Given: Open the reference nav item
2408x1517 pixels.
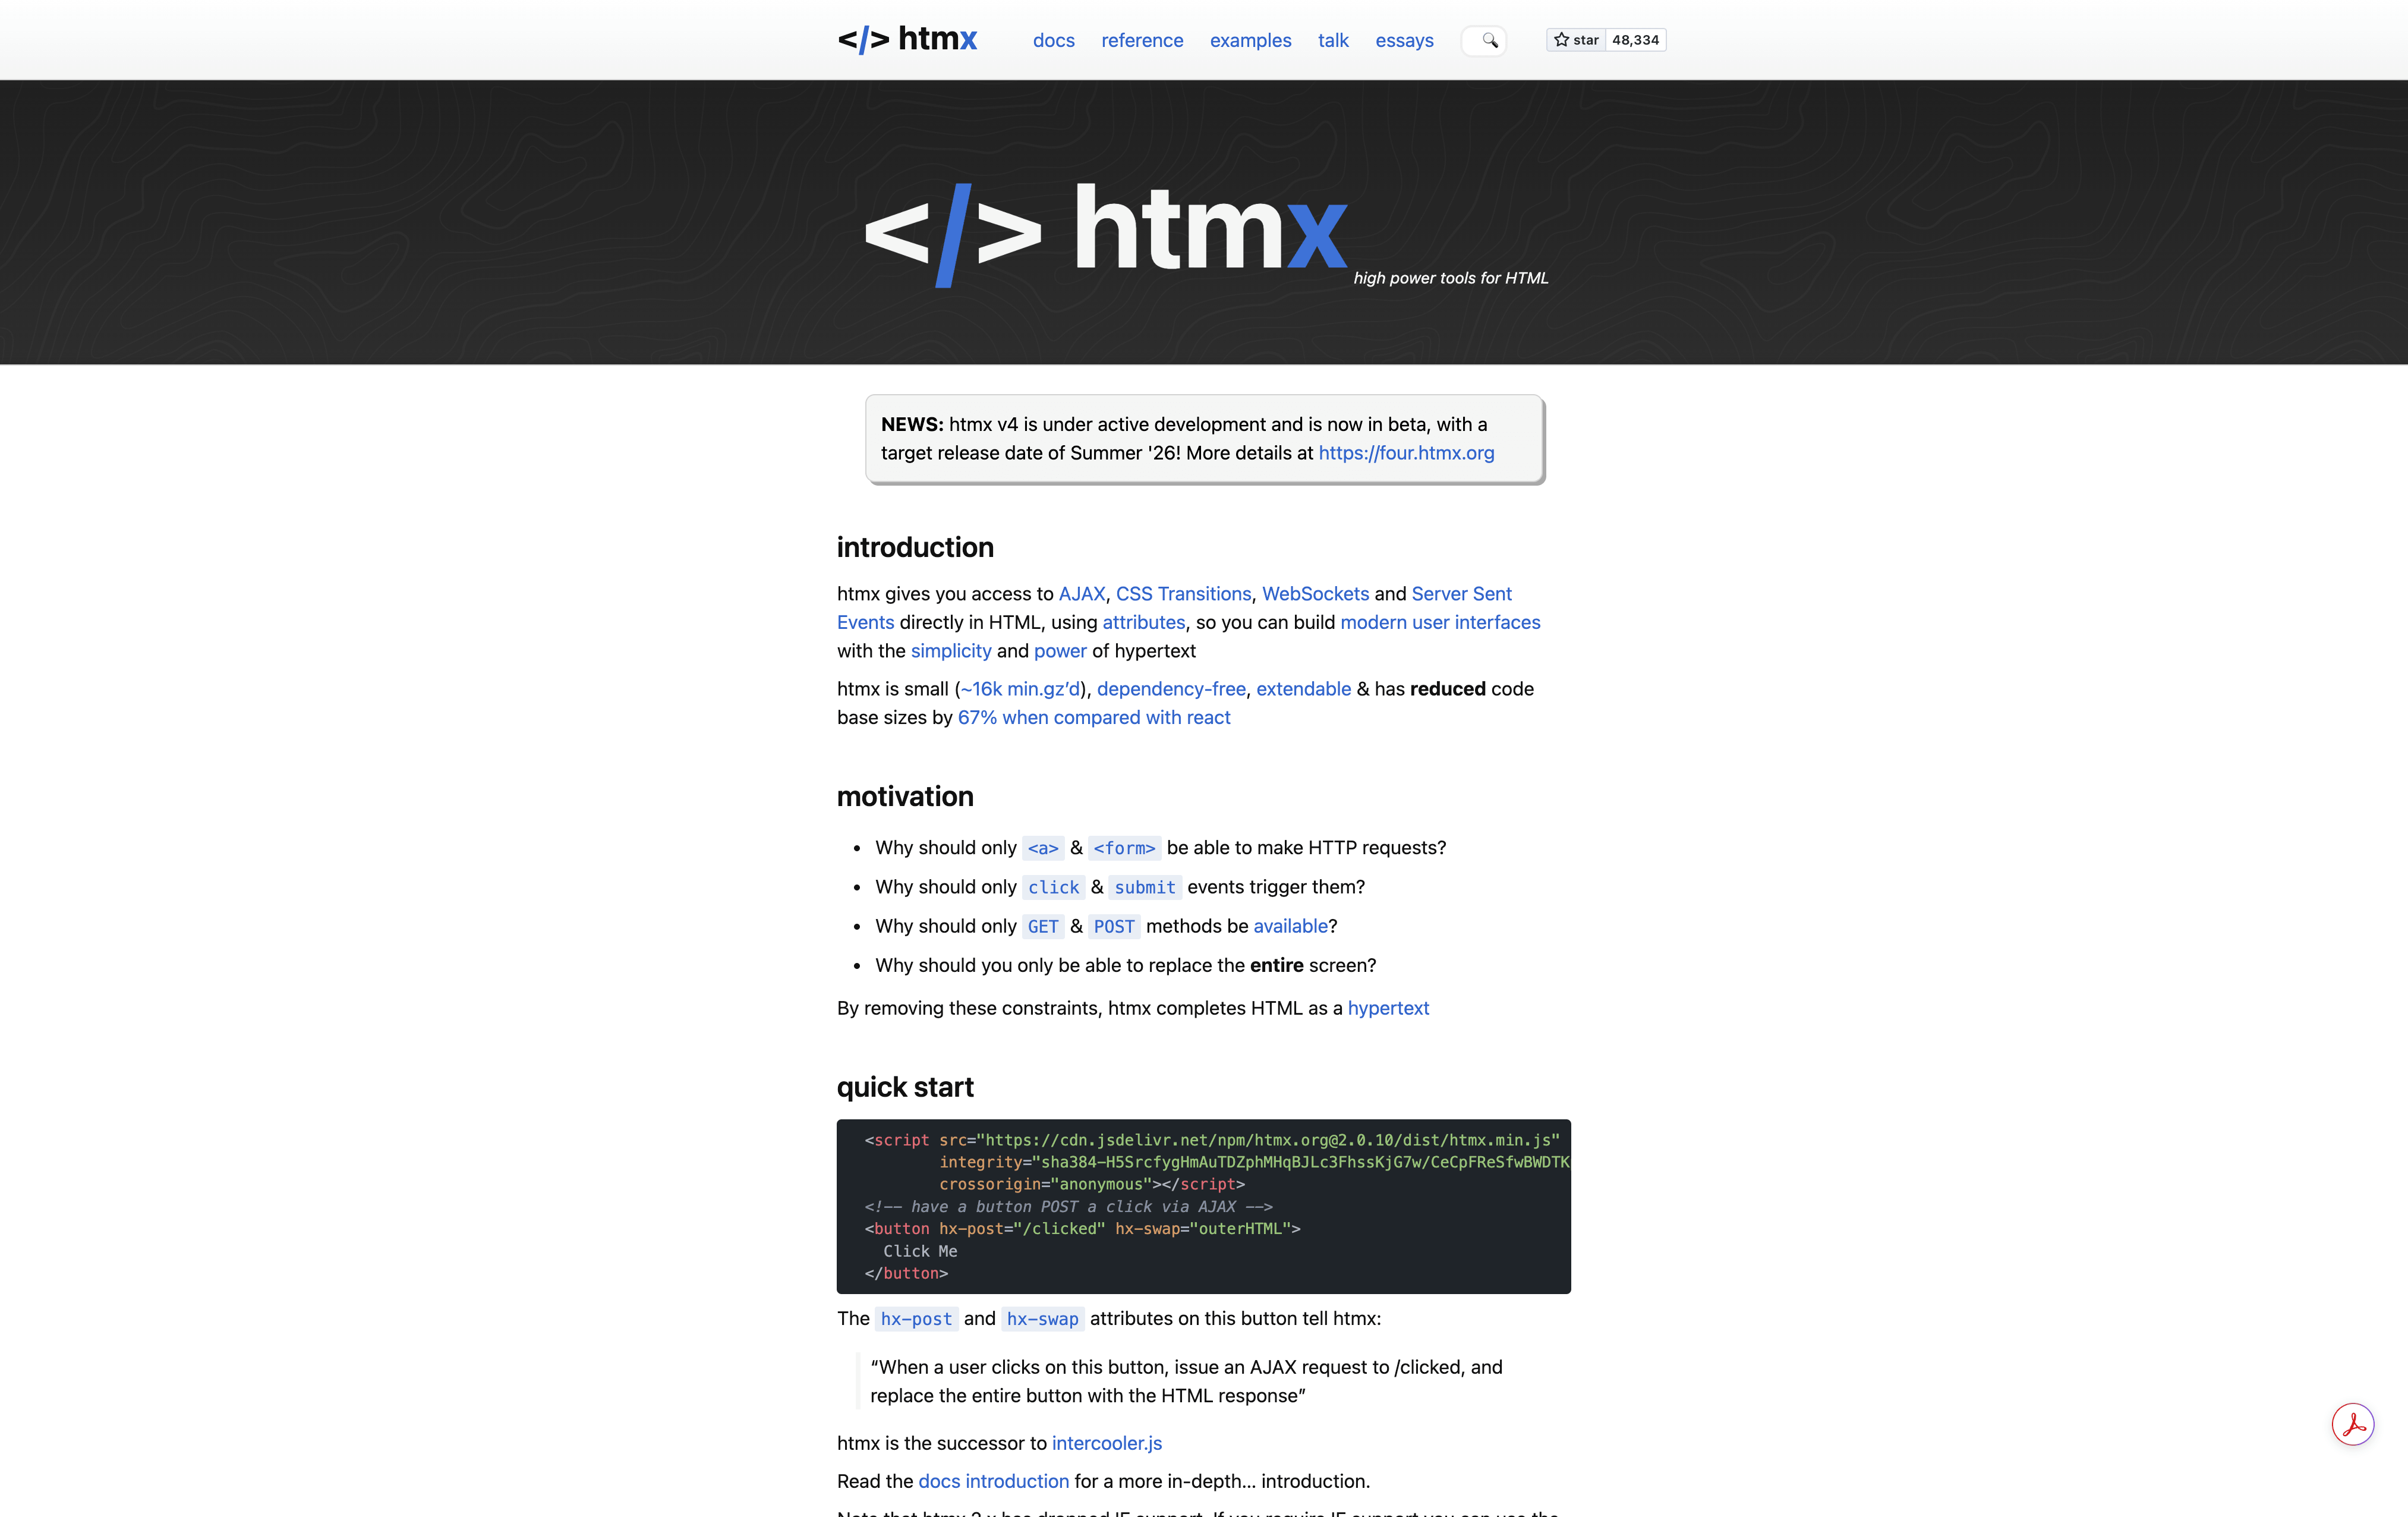Looking at the screenshot, I should (1142, 41).
